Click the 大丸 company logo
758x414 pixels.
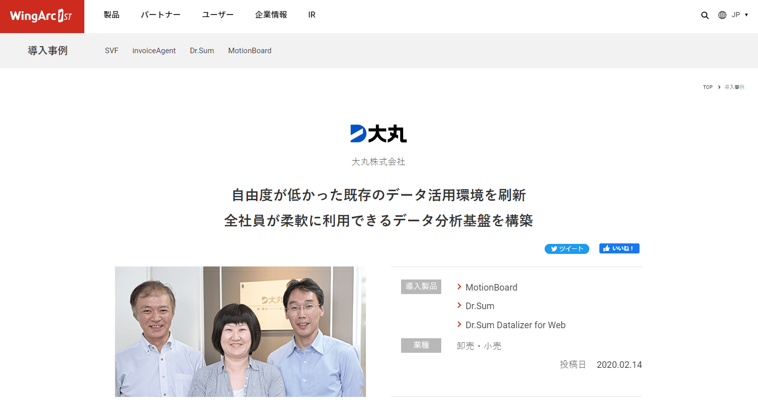(x=378, y=133)
